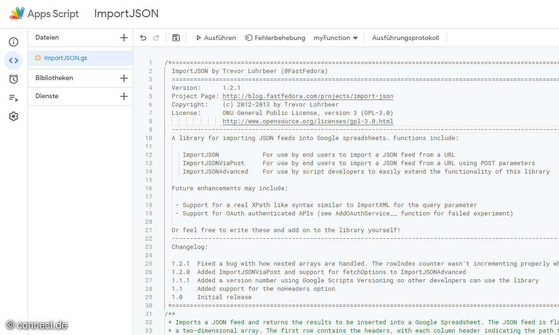Click the 'Changelog:' line in the code
Image resolution: width=559 pixels, height=335 pixels.
[190, 247]
